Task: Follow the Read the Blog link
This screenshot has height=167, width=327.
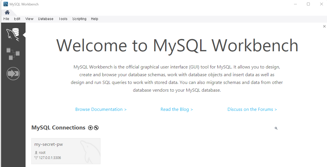Action: pos(177,109)
